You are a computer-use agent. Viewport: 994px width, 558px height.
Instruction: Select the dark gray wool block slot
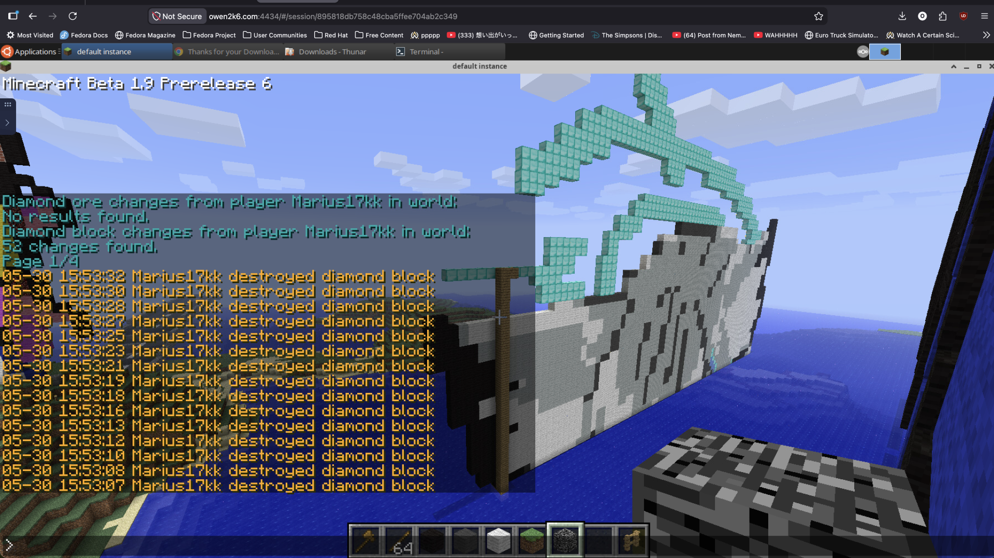(x=465, y=540)
